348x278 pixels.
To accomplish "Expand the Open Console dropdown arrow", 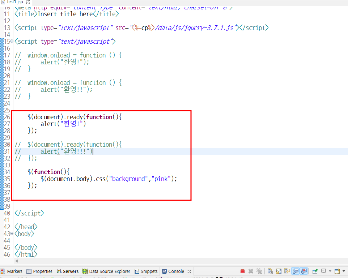I will click(x=344, y=271).
